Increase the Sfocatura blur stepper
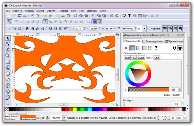 tap(183, 103)
